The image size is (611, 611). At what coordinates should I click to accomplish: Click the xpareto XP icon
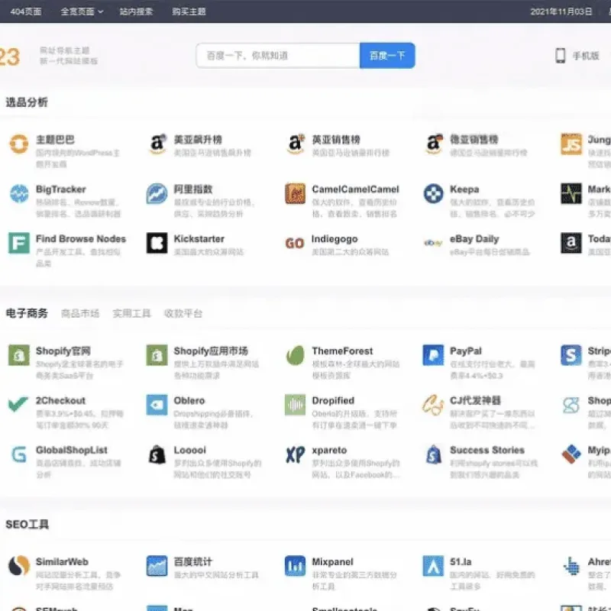[x=296, y=454]
